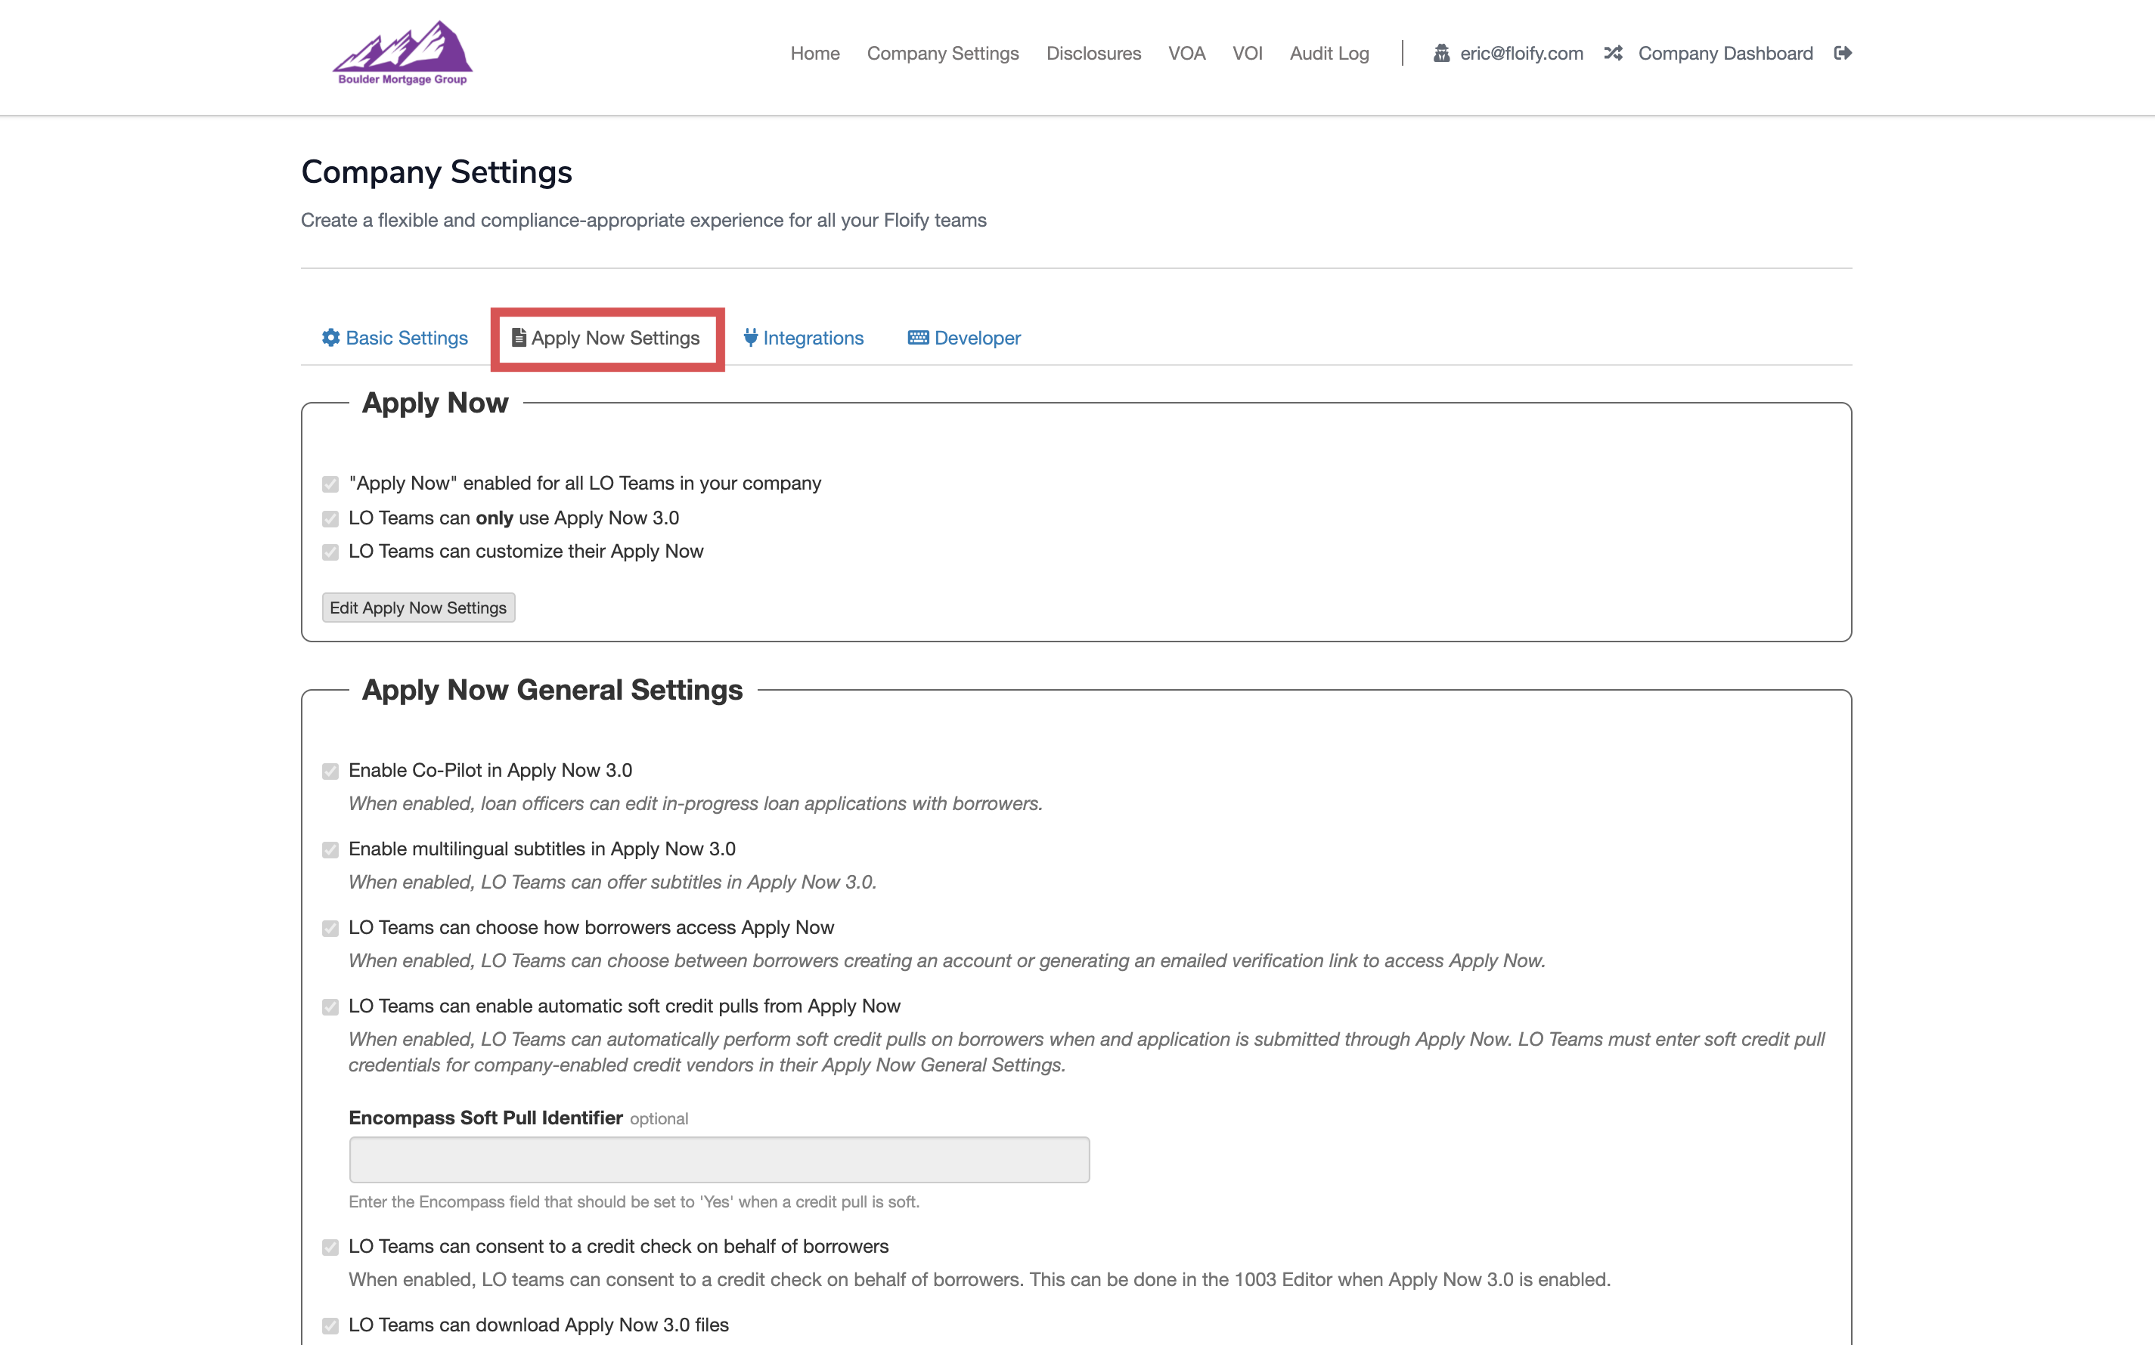Image resolution: width=2155 pixels, height=1345 pixels.
Task: Click the shuffle icon beside Company Dashboard
Action: click(1614, 54)
